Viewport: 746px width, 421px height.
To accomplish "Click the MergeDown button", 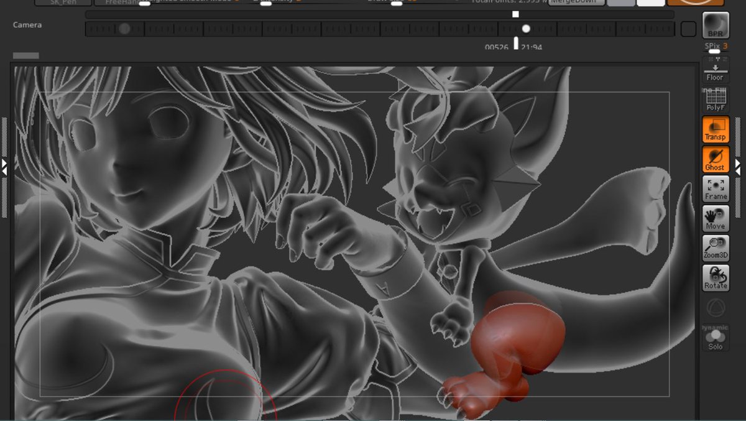I will (576, 2).
